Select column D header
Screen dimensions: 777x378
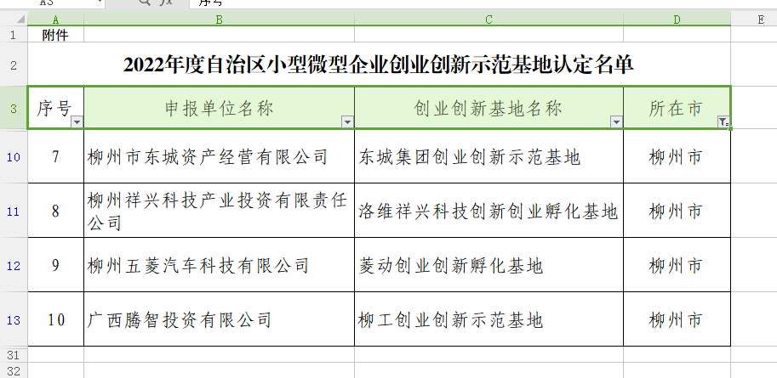coord(677,20)
